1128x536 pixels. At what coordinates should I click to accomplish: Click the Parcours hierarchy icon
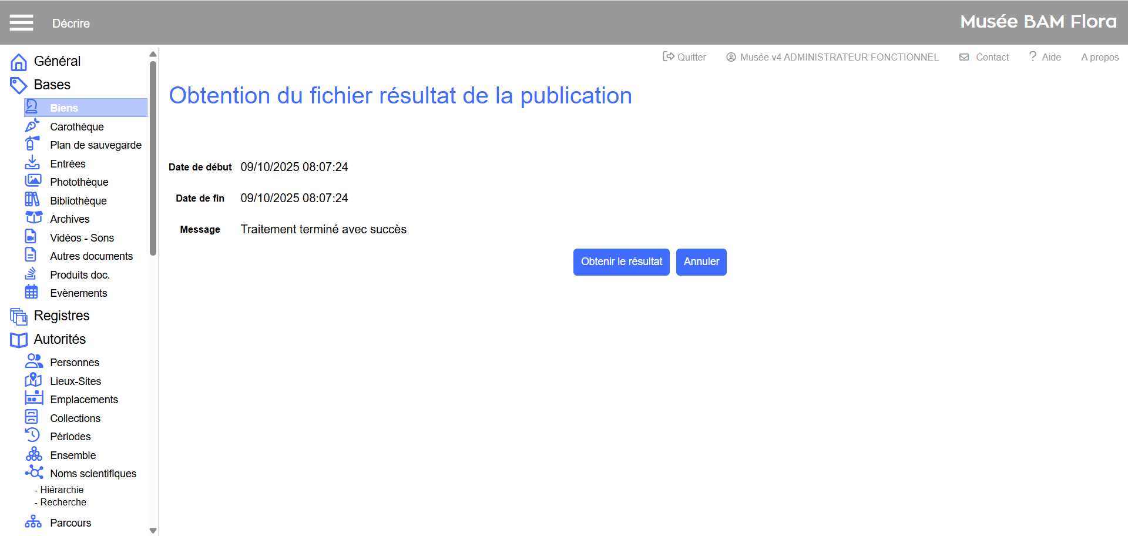tap(33, 522)
